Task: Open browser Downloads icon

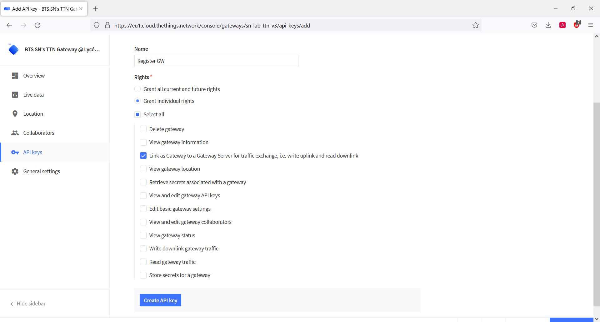Action: click(548, 25)
